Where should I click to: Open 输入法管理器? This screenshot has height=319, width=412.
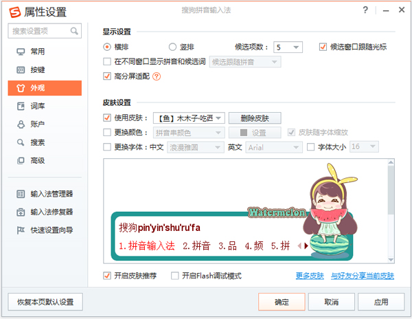point(45,194)
